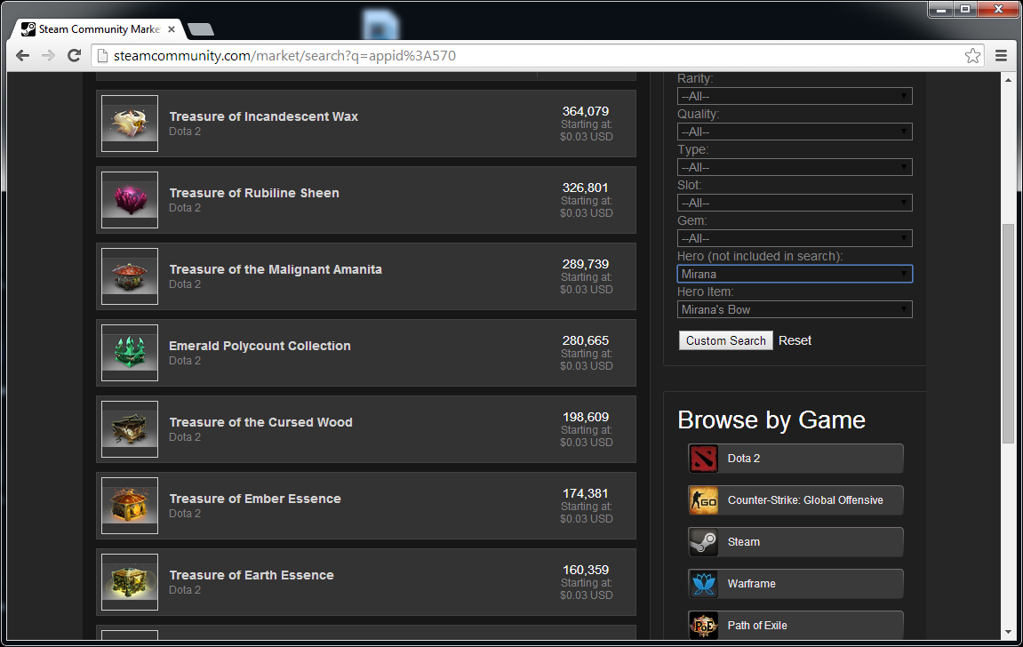Viewport: 1023px width, 647px height.
Task: Open the Rarity dropdown
Action: pyautogui.click(x=795, y=96)
